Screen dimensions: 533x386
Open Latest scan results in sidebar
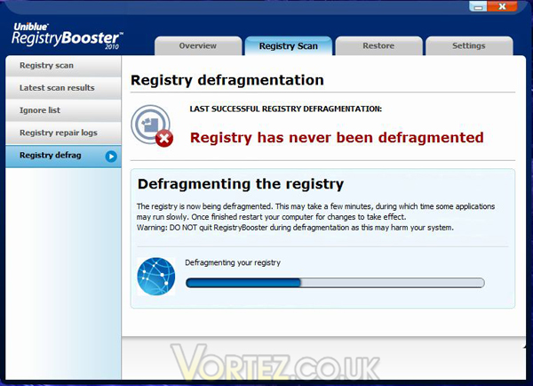(x=63, y=88)
